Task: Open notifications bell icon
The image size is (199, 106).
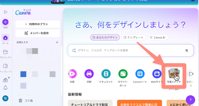Action: pos(5,88)
